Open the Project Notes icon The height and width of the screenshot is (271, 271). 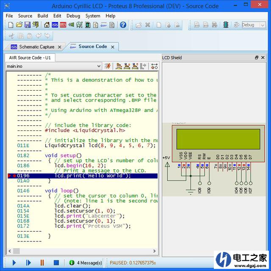[112, 25]
